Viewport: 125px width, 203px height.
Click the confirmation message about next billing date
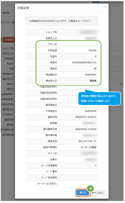pos(60,21)
